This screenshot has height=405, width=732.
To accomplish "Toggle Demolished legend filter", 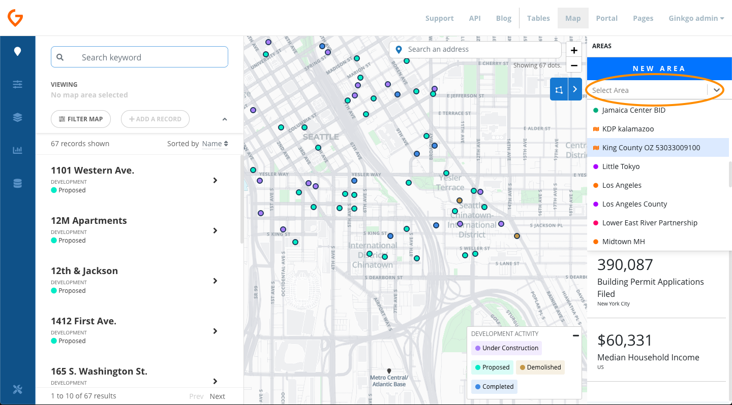I will click(x=540, y=367).
